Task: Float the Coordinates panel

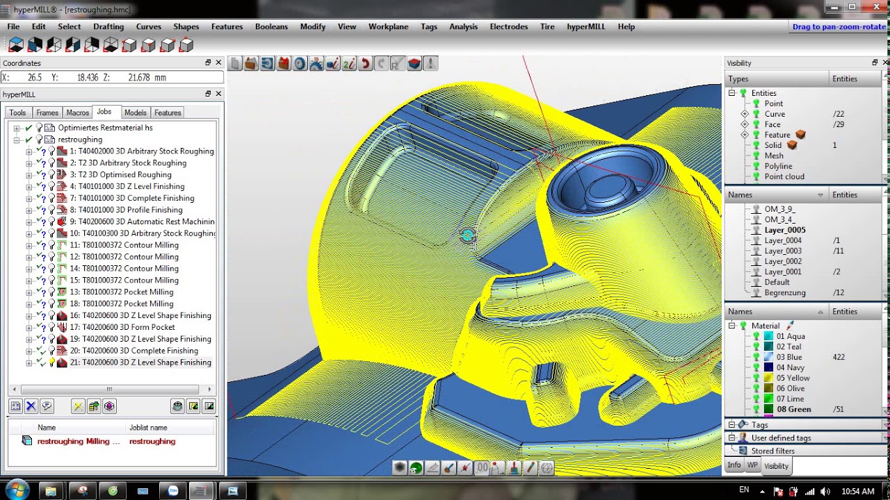Action: (x=208, y=62)
